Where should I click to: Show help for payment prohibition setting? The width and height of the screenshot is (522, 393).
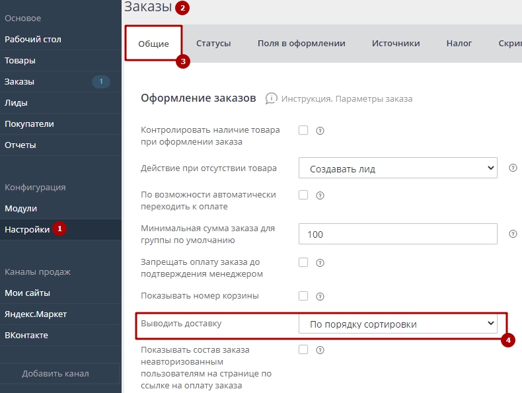click(x=320, y=263)
